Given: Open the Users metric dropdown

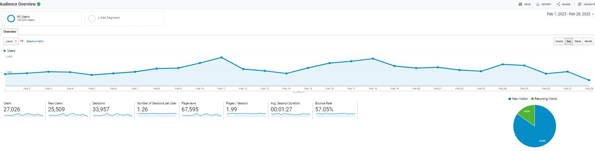Looking at the screenshot, I should [11, 41].
